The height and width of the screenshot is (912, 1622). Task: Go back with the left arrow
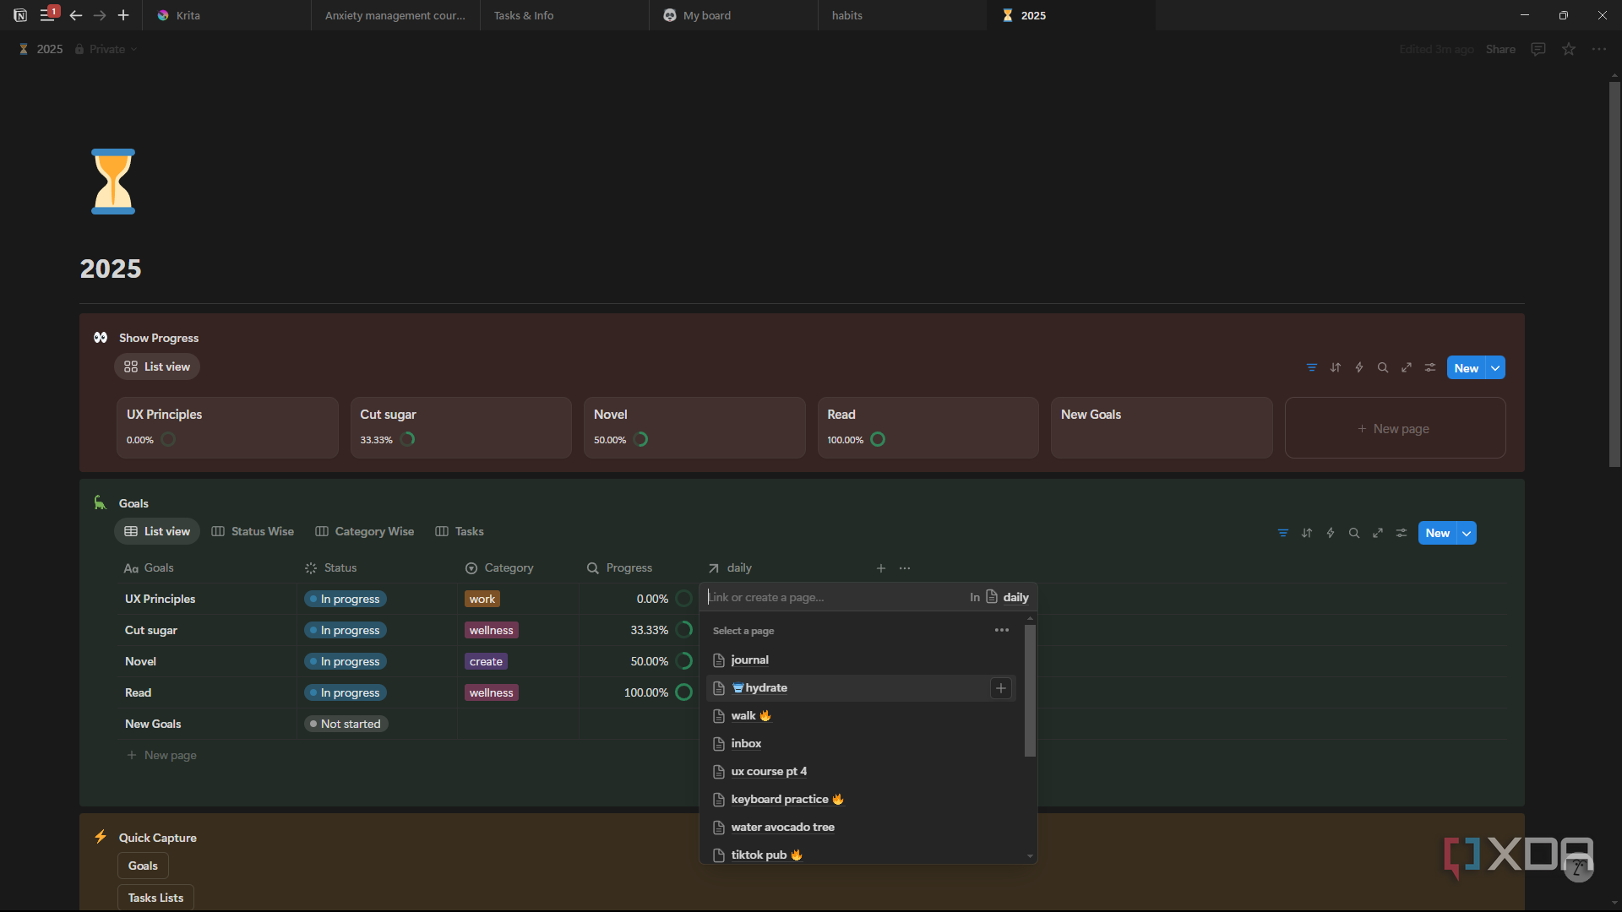click(76, 15)
